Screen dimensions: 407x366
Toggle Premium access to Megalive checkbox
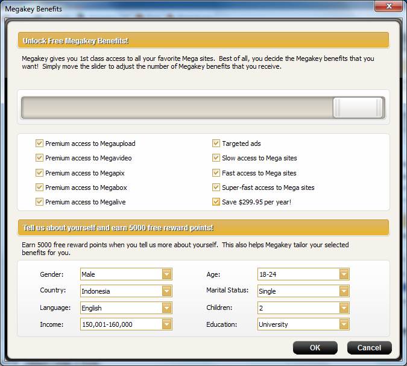(x=39, y=201)
